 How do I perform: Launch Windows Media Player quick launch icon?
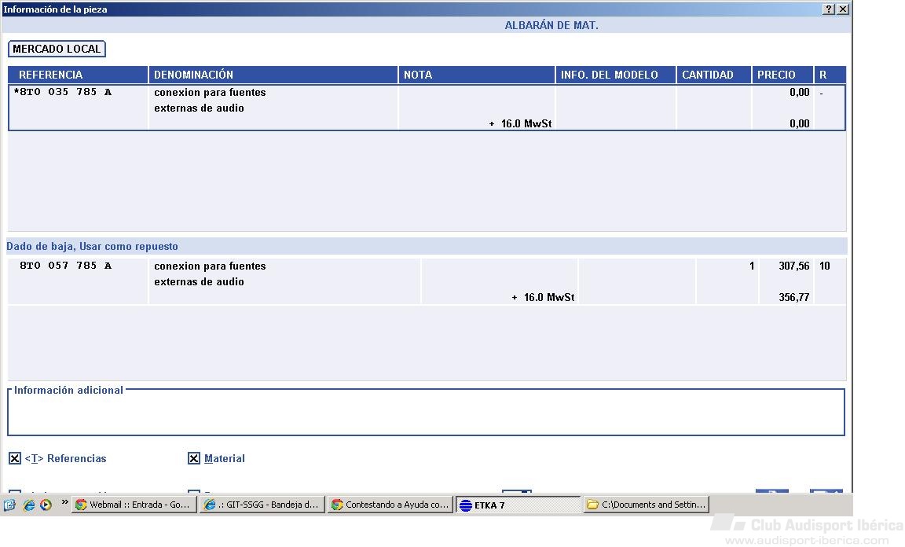[46, 505]
